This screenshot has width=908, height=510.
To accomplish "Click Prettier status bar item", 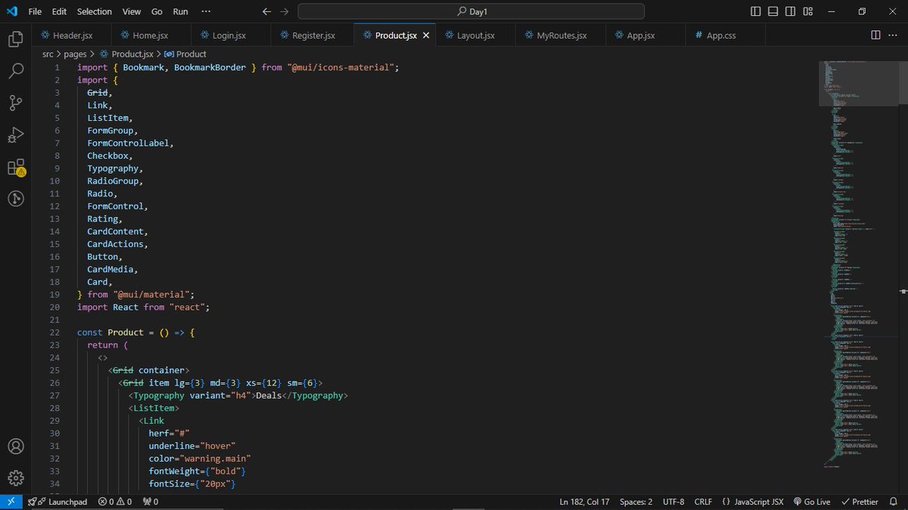I will (x=859, y=502).
